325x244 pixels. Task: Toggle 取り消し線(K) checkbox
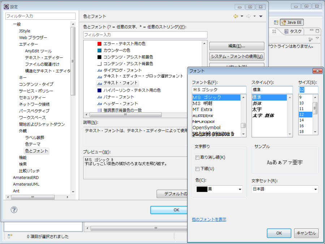point(197,158)
